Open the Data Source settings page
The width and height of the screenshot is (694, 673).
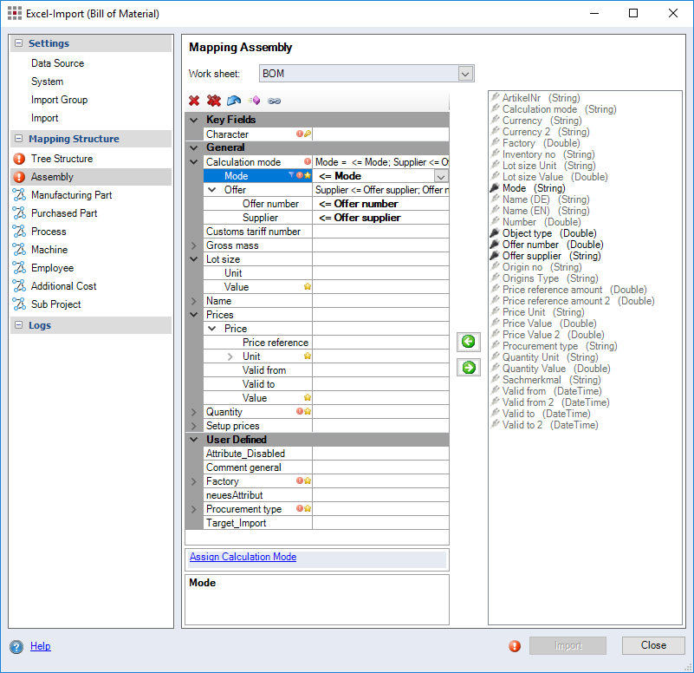coord(57,63)
